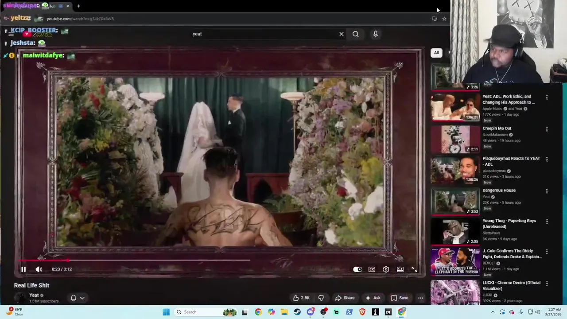The width and height of the screenshot is (567, 319).
Task: Show hidden system tray icons
Action: [x=493, y=312]
